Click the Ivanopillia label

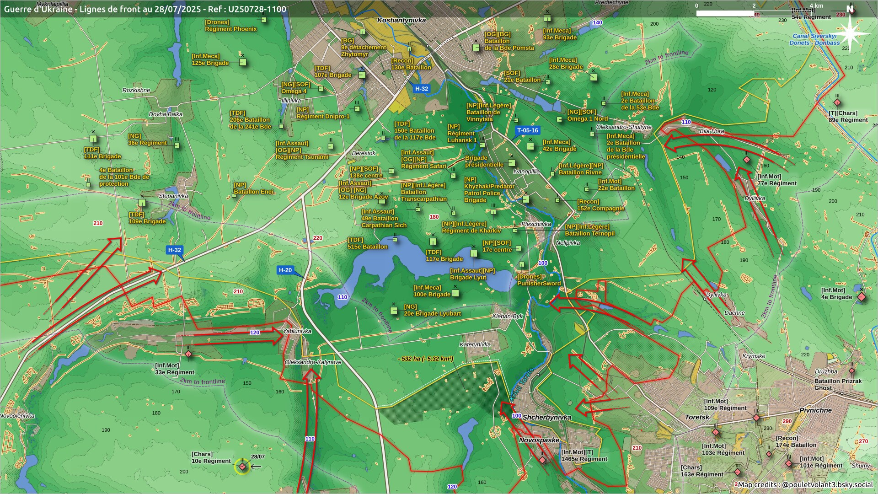pyautogui.click(x=526, y=172)
